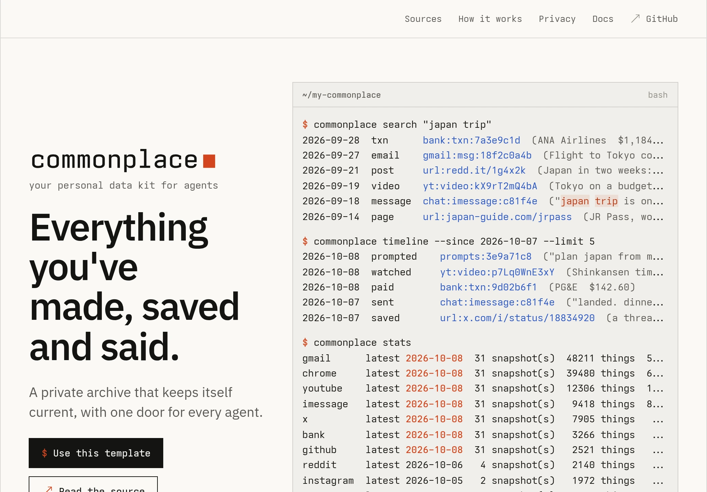Click the bank row in stats
The height and width of the screenshot is (492, 707).
pos(483,435)
